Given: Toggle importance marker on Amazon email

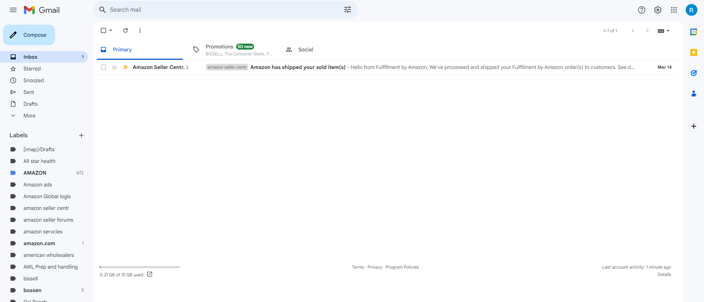Looking at the screenshot, I should pyautogui.click(x=125, y=67).
